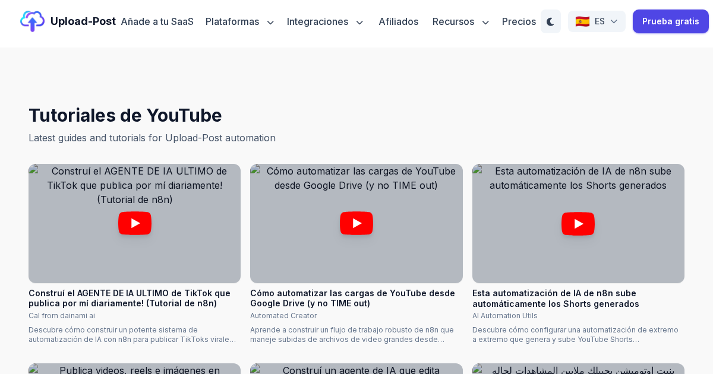
Task: Click the Recursos menu label
Action: (x=453, y=21)
